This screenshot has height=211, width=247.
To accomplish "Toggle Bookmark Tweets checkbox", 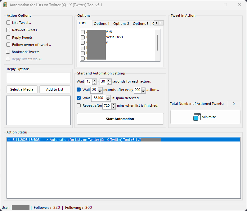I will point(8,52).
